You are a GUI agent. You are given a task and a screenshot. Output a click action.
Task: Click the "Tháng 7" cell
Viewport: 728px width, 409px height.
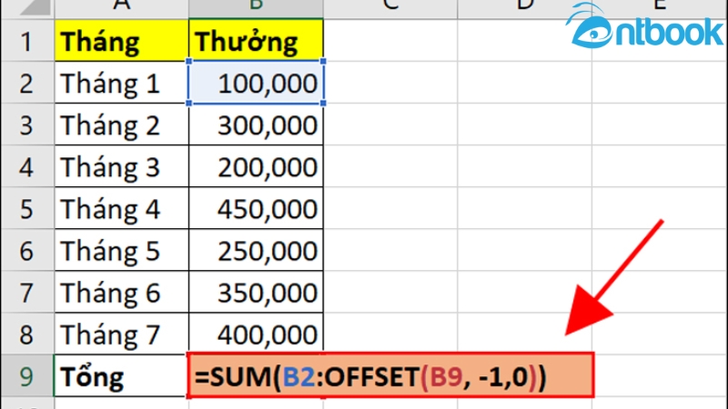click(x=120, y=334)
